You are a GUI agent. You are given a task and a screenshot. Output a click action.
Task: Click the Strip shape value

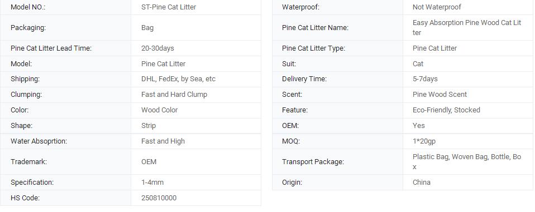tap(149, 126)
